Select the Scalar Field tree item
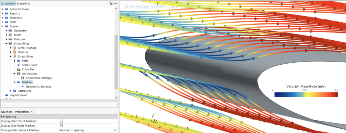This screenshot has width=346, height=133. pyautogui.click(x=29, y=65)
